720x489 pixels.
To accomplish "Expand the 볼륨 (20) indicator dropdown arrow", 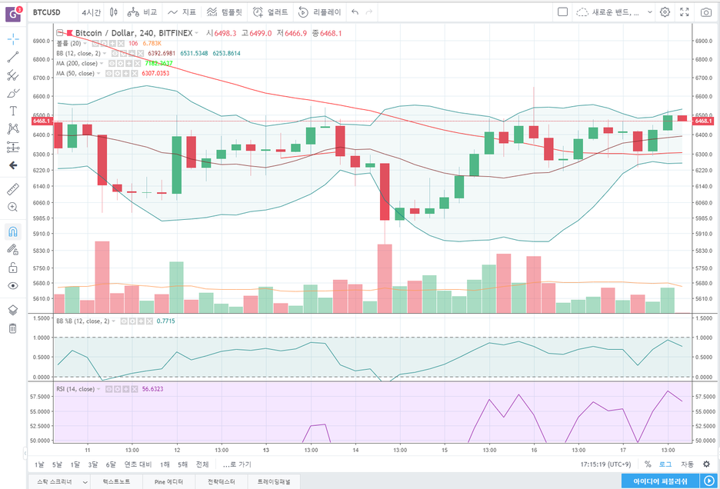I will [x=85, y=44].
